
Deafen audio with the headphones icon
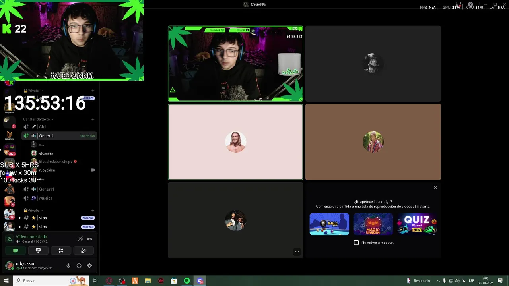click(79, 266)
